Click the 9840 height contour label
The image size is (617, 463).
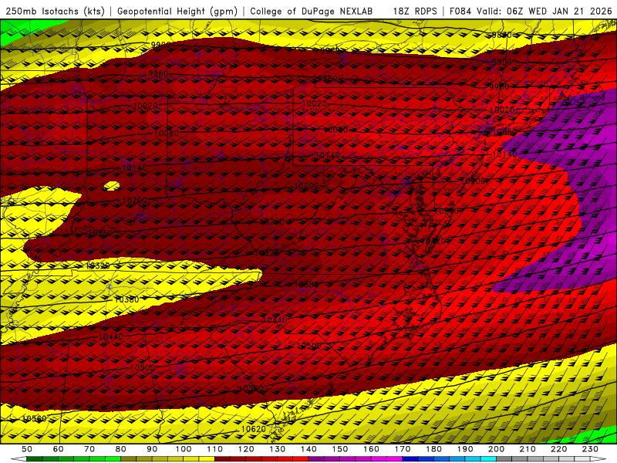(x=502, y=35)
